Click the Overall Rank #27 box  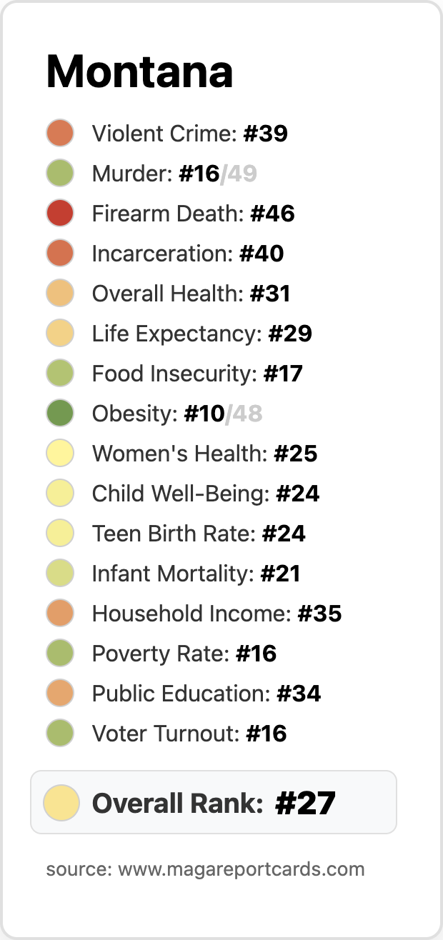tap(214, 802)
